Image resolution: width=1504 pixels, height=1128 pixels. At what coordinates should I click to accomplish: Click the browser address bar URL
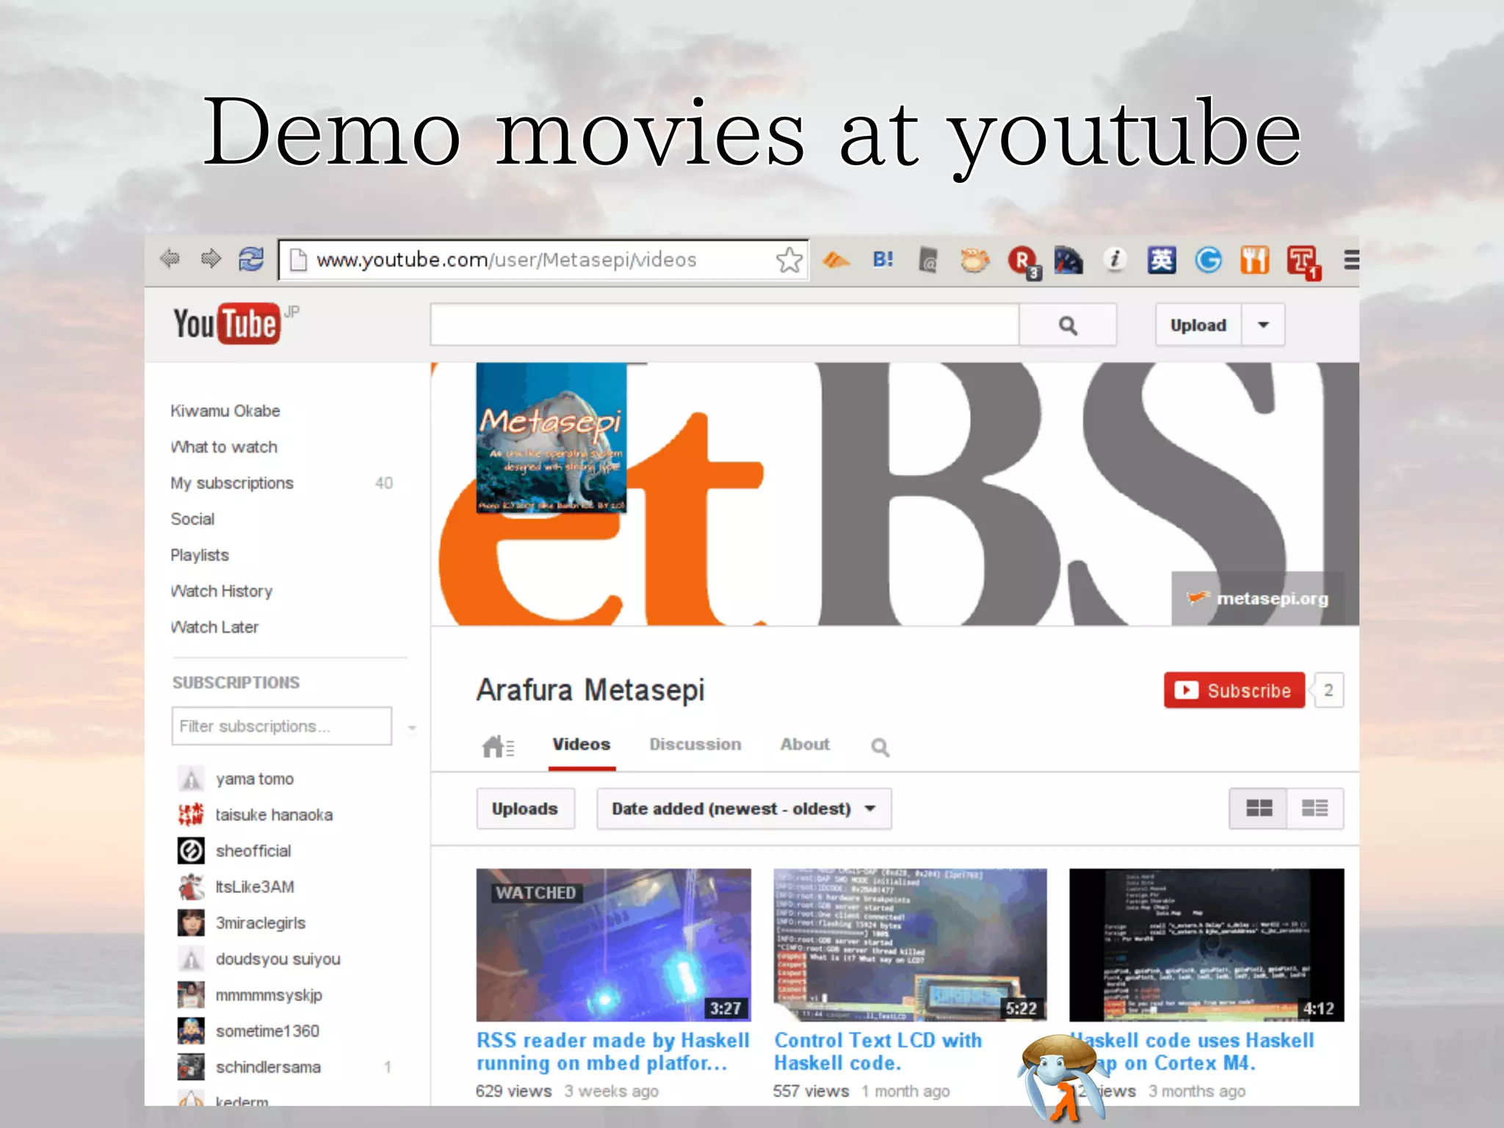pyautogui.click(x=507, y=260)
